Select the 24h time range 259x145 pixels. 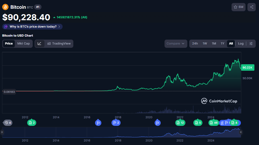195,43
